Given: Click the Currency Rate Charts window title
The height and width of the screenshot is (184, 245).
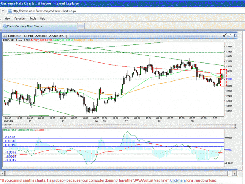Looking at the screenshot, I should click(x=40, y=3).
